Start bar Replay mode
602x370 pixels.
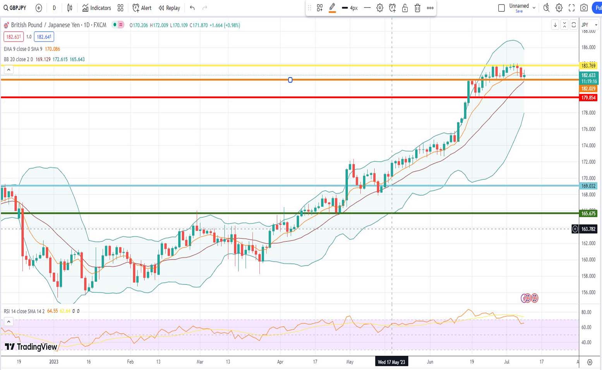[169, 8]
